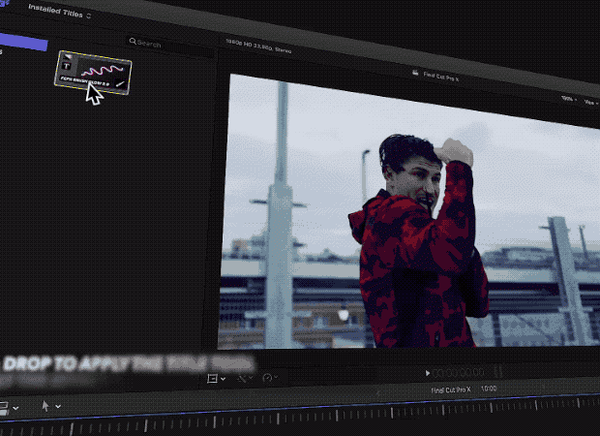Click the clapperboard icon next to Final Cut Pro X
This screenshot has width=600, height=436.
pos(415,73)
